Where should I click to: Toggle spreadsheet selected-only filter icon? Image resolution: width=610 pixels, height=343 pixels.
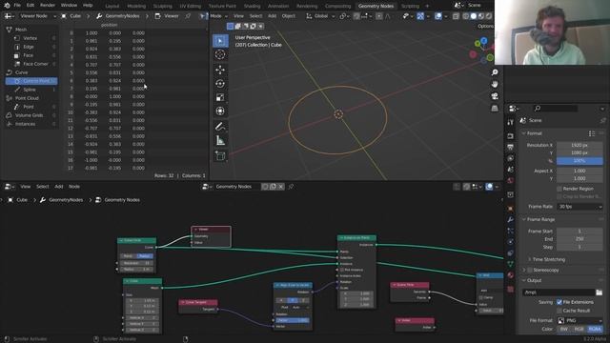[202, 16]
